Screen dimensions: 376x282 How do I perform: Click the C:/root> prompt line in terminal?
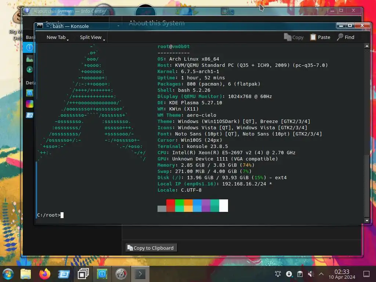(x=50, y=215)
